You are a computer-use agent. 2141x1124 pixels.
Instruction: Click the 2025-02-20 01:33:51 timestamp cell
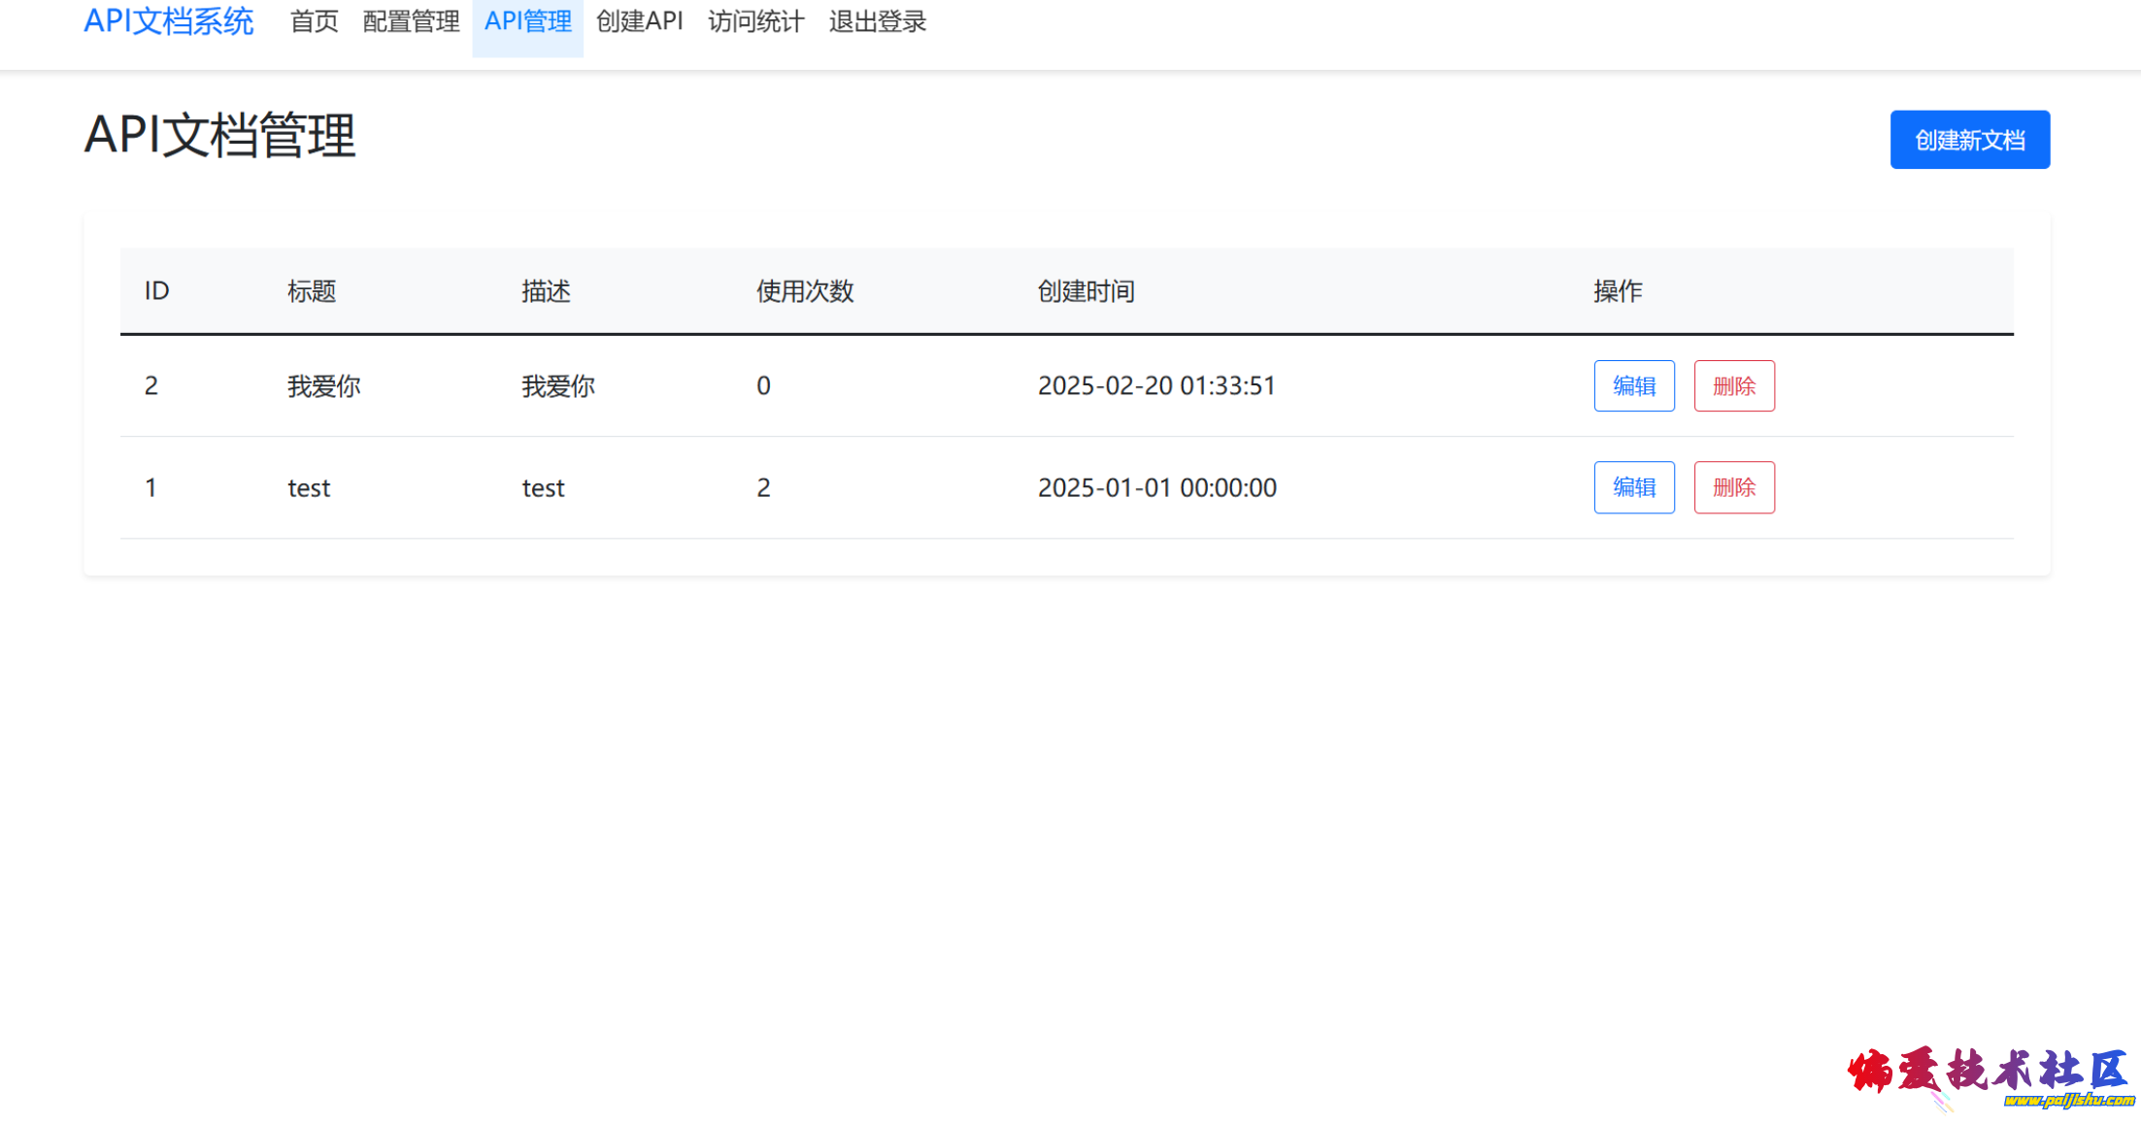point(1155,386)
